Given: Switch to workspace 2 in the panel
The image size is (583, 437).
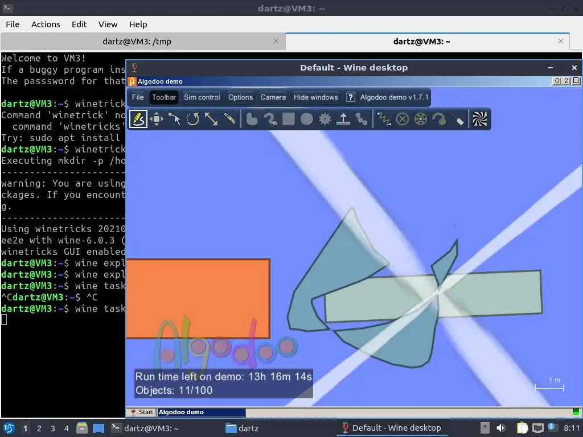Looking at the screenshot, I should tap(39, 428).
